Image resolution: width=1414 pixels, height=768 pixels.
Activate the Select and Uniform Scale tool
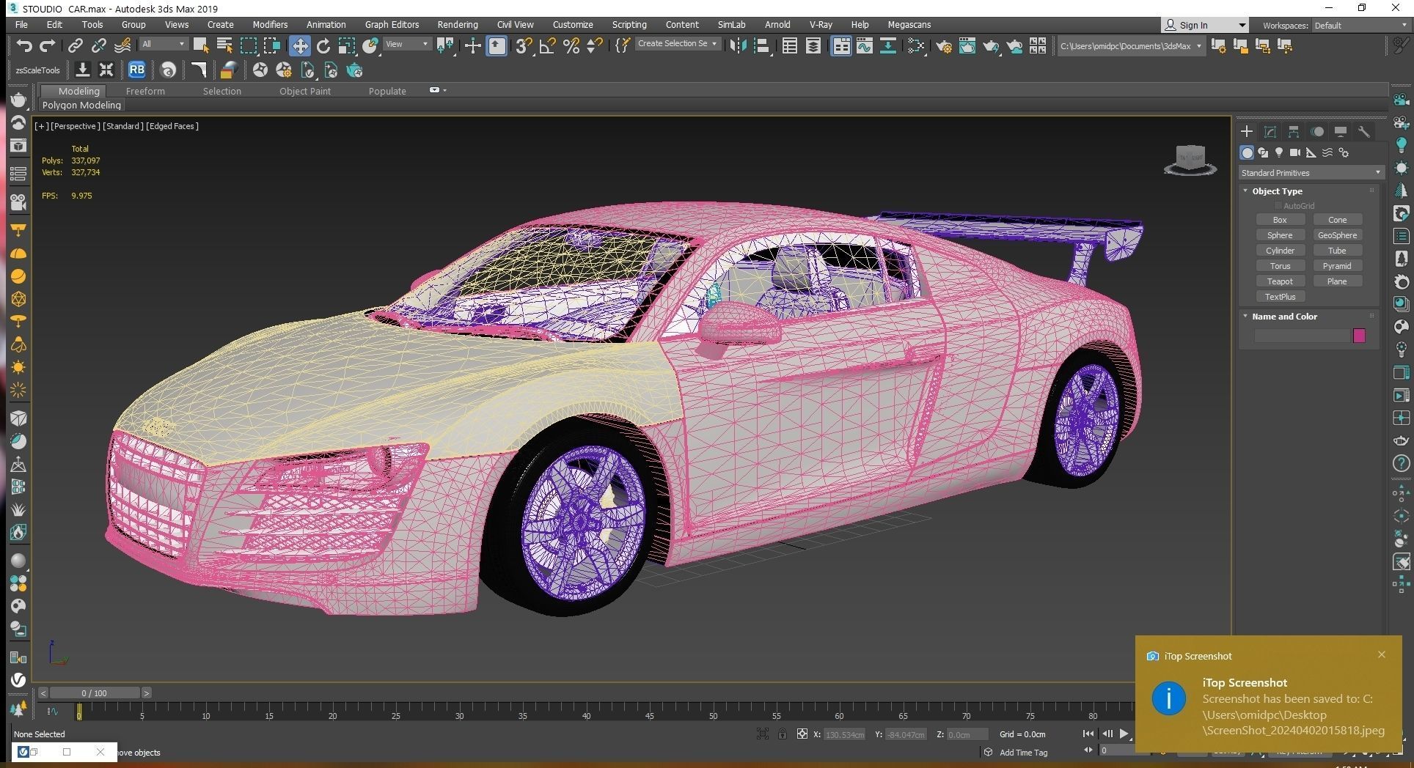point(347,45)
